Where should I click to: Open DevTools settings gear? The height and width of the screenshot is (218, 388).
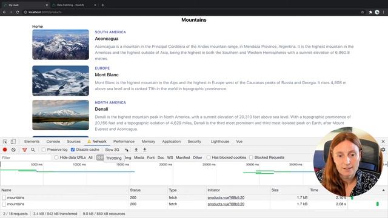(383, 150)
